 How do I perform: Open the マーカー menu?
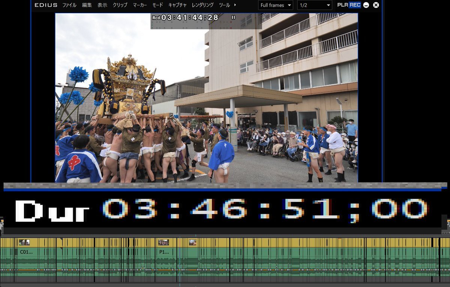coord(140,5)
